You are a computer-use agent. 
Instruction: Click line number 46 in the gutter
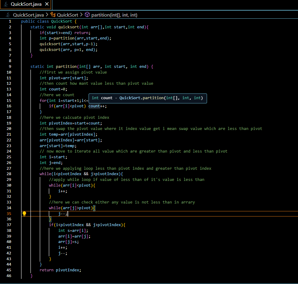[9, 276]
